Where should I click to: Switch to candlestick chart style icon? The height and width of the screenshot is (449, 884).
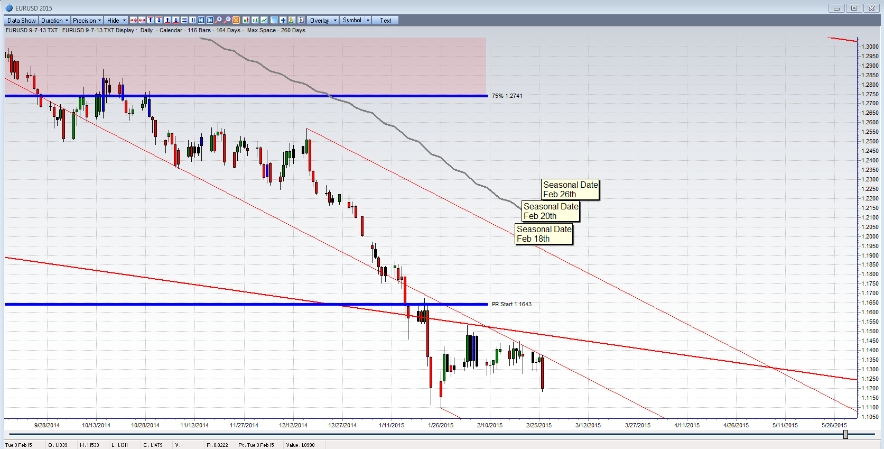246,20
